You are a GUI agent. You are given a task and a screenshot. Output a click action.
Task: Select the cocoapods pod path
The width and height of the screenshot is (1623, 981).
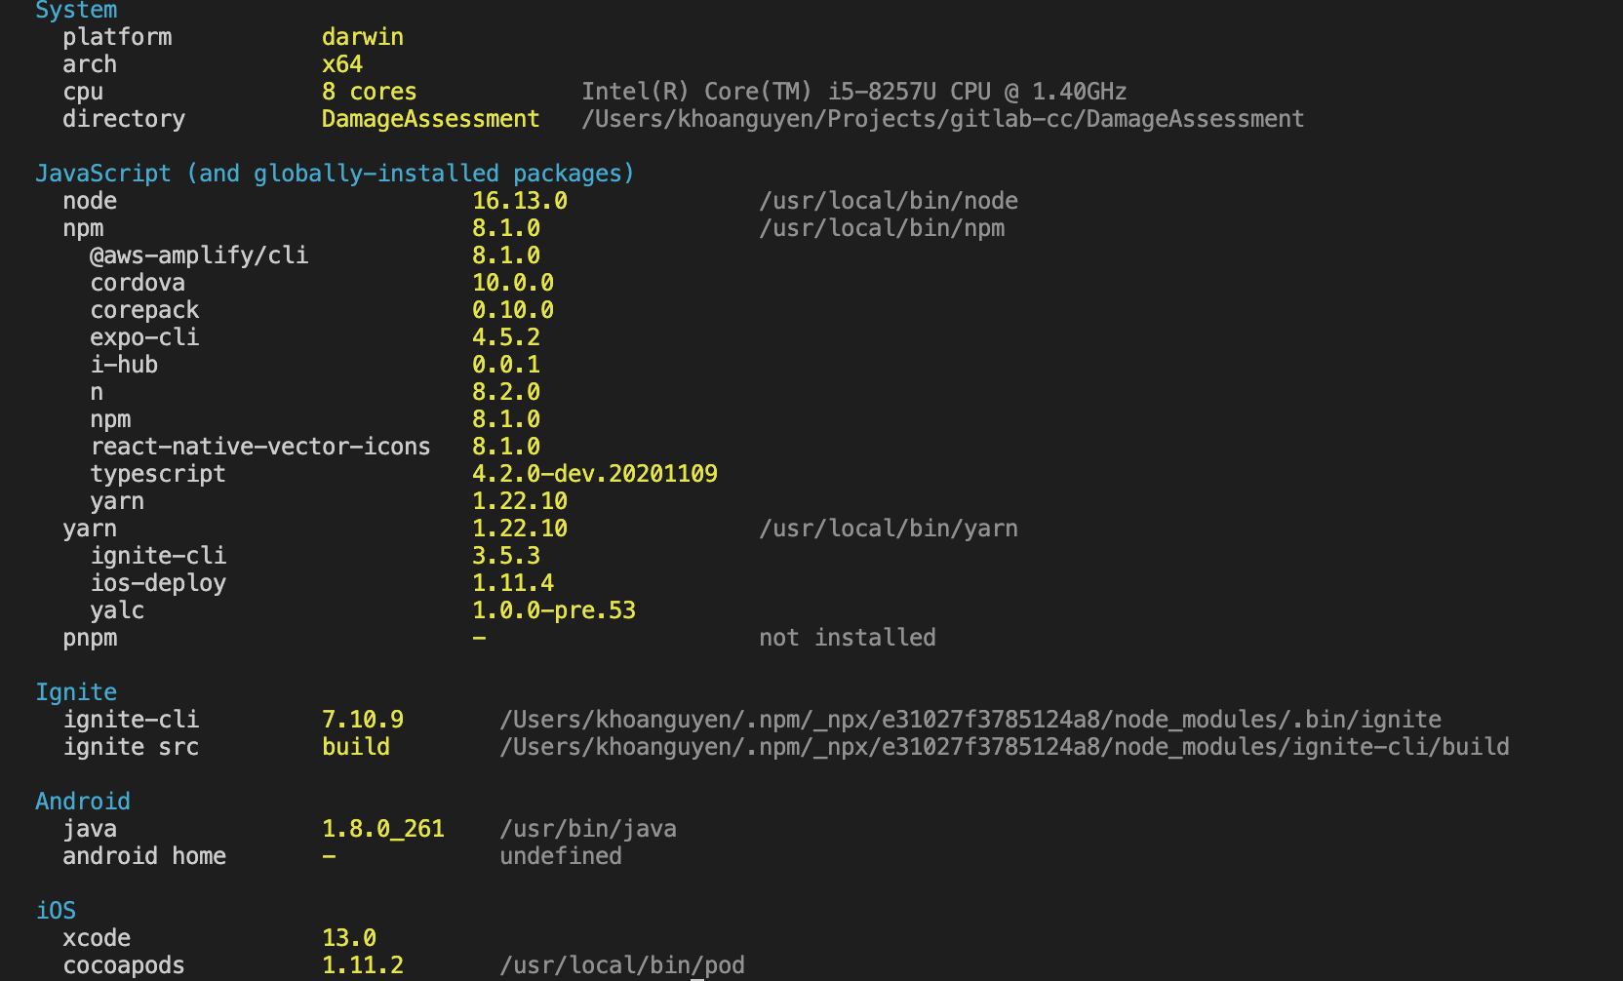(x=622, y=964)
